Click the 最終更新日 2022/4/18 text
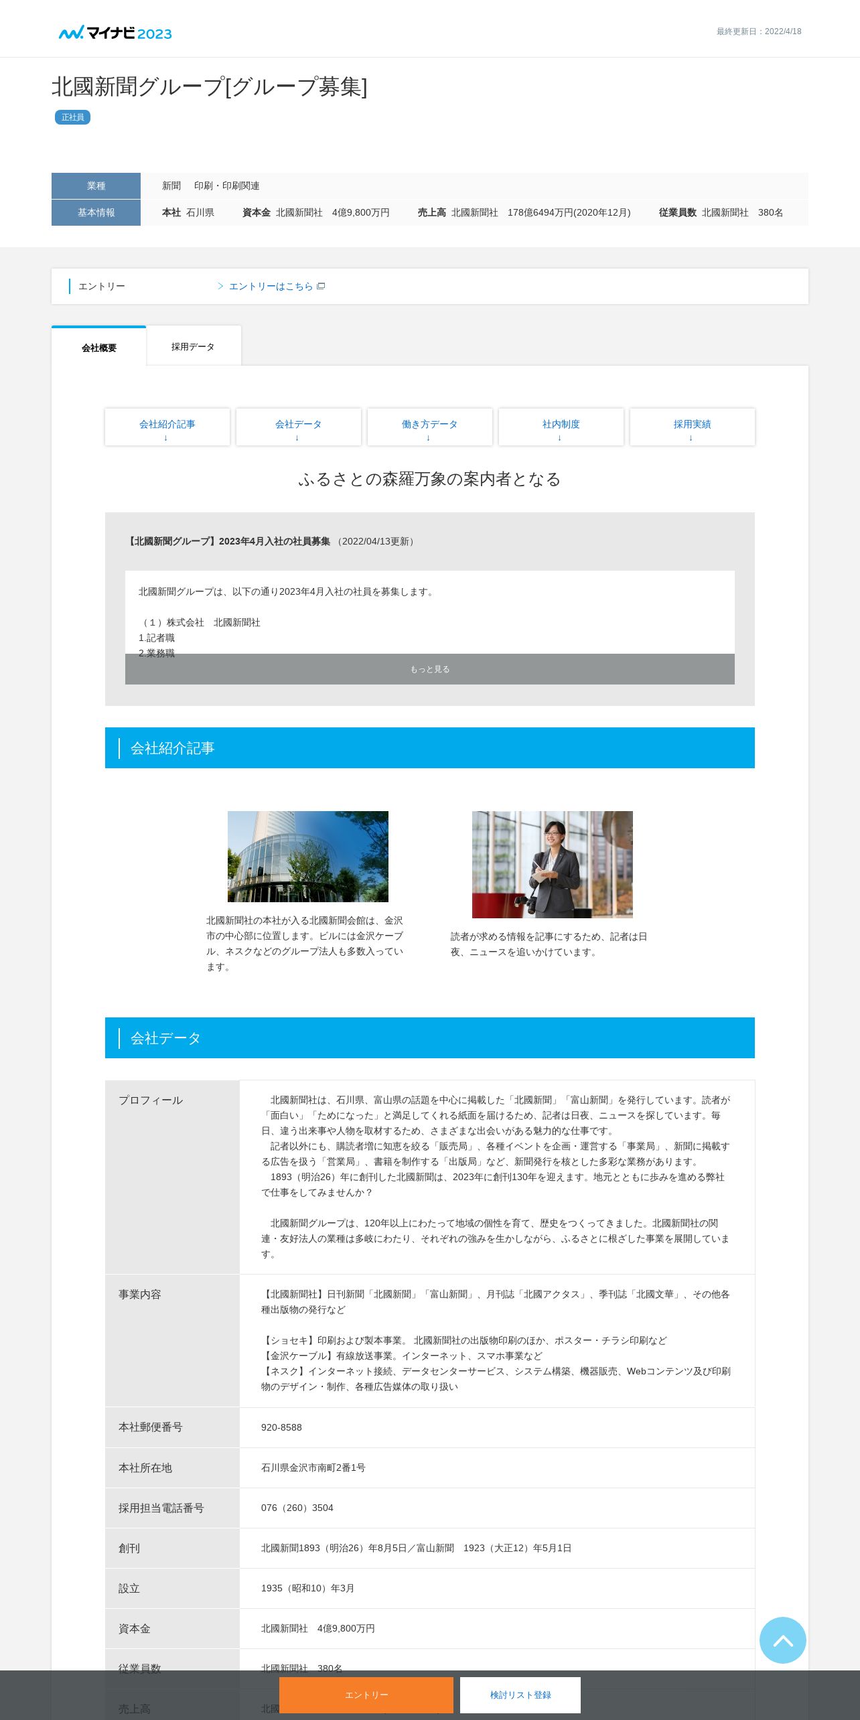The width and height of the screenshot is (860, 1720). tap(759, 31)
